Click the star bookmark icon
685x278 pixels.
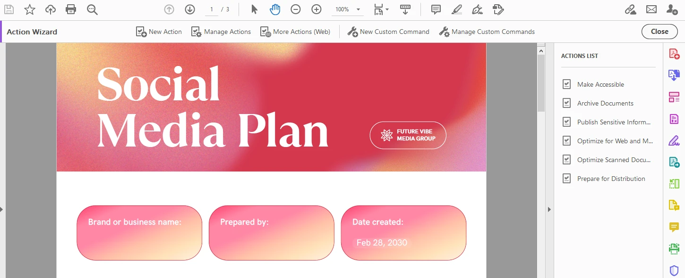pyautogui.click(x=30, y=9)
